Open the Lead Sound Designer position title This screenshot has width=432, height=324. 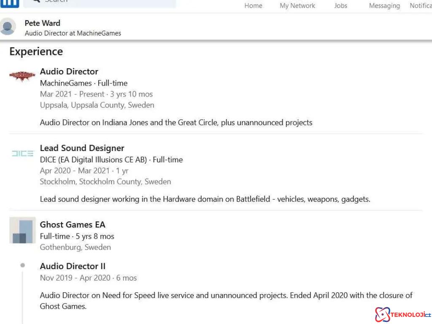82,148
